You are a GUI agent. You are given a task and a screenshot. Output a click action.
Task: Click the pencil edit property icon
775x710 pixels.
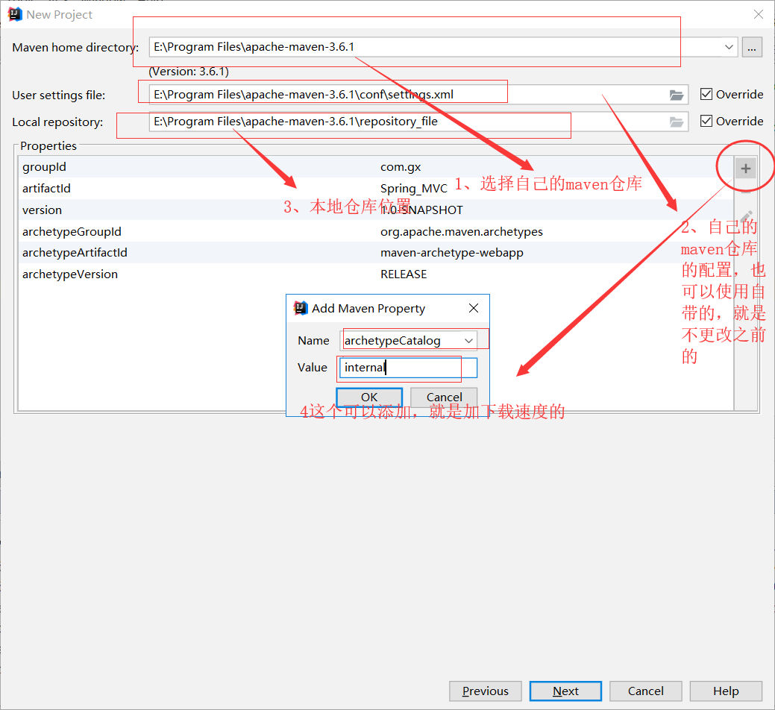point(747,216)
